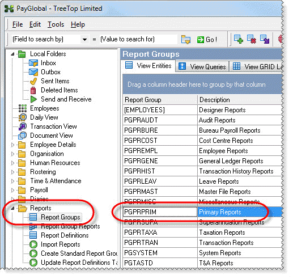The height and width of the screenshot is (279, 293).
Task: Sort by Report Group column header
Action: [160, 100]
